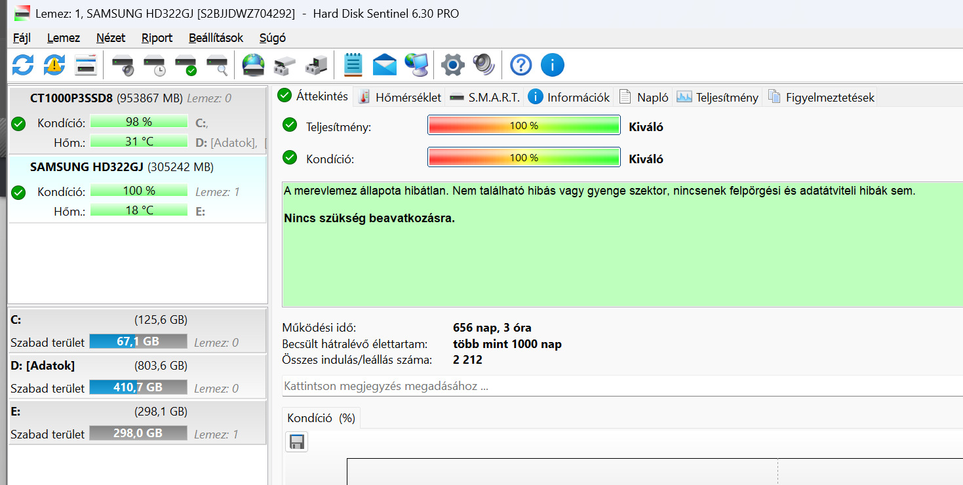Switch to the Áttekintés tab
The width and height of the screenshot is (963, 485).
coord(313,96)
